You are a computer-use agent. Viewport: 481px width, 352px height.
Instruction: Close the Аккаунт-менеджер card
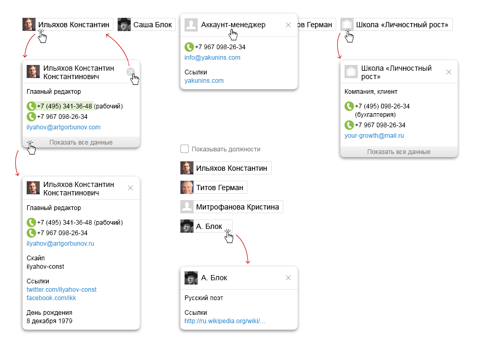tap(289, 25)
